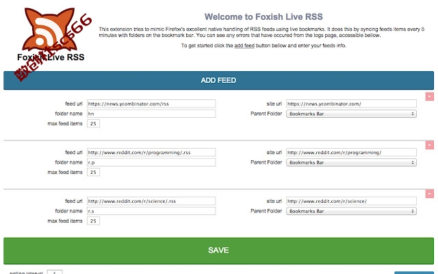The height and width of the screenshot is (274, 438).
Task: Remove the reddit programming feed with minus button
Action: coord(430,145)
